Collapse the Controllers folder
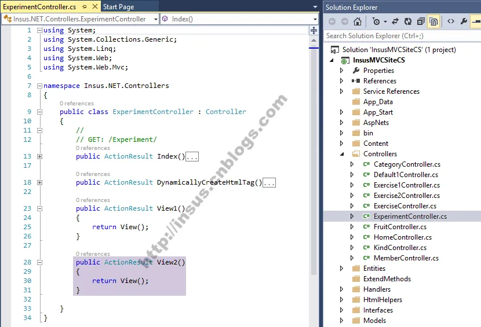The image size is (481, 327). 342,154
